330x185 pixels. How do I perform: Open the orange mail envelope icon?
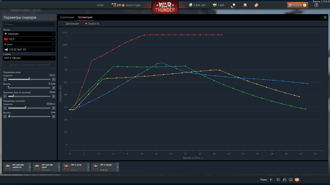coord(297,179)
